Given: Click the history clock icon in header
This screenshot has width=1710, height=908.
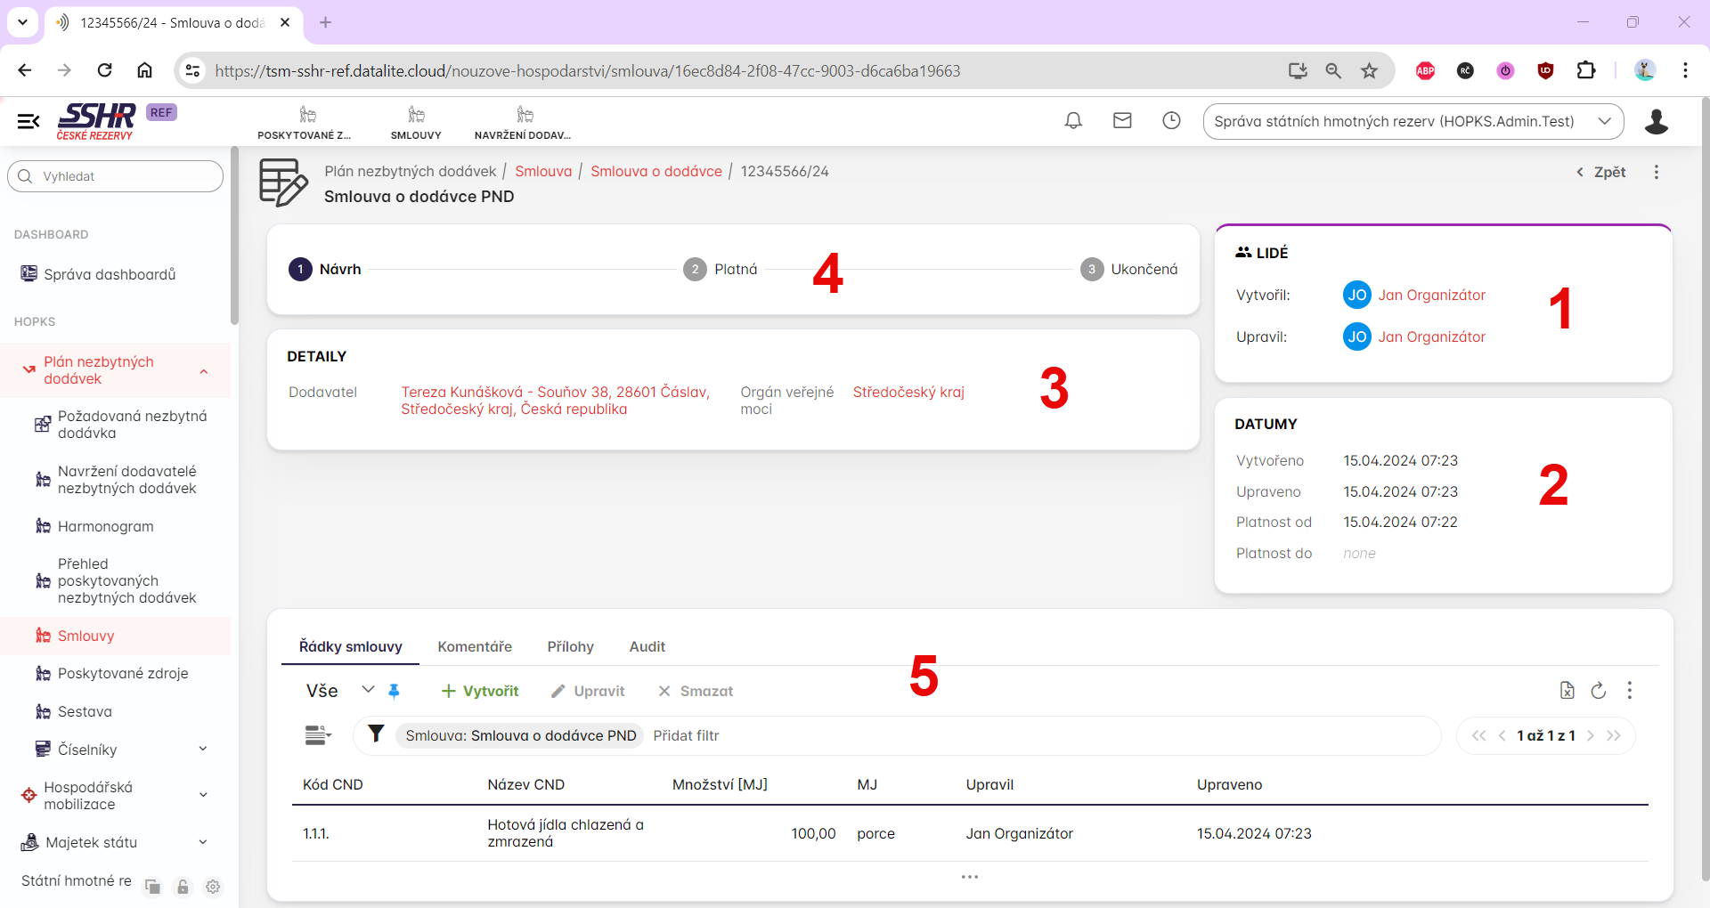Looking at the screenshot, I should 1171,121.
